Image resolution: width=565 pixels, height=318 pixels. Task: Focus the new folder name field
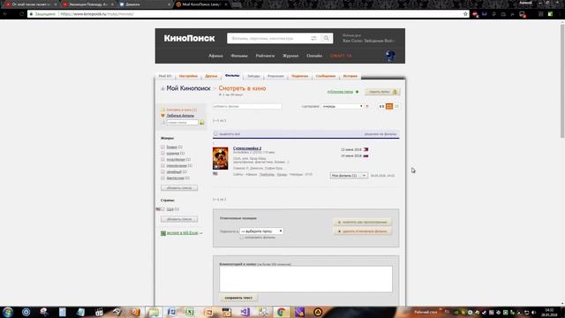[182, 123]
